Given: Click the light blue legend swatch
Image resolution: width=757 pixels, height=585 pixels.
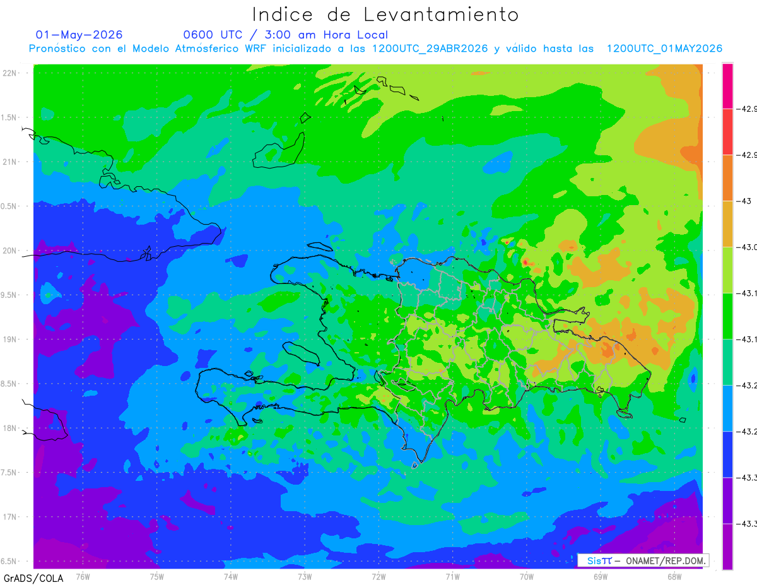Looking at the screenshot, I should point(727,408).
